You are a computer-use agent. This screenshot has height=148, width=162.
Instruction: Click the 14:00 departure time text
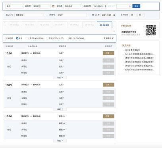pyautogui.click(x=9, y=85)
